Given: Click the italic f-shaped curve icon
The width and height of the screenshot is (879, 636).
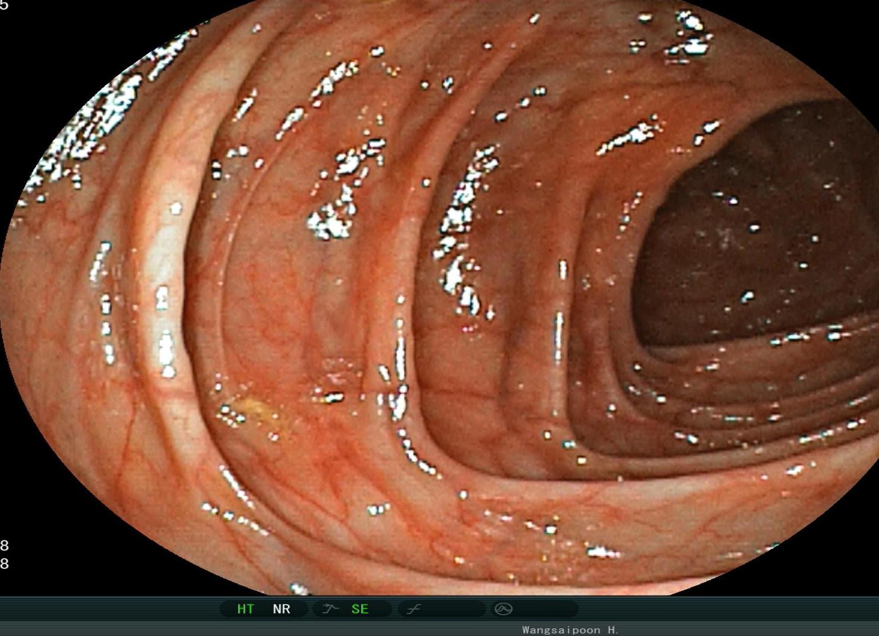Looking at the screenshot, I should tap(414, 609).
